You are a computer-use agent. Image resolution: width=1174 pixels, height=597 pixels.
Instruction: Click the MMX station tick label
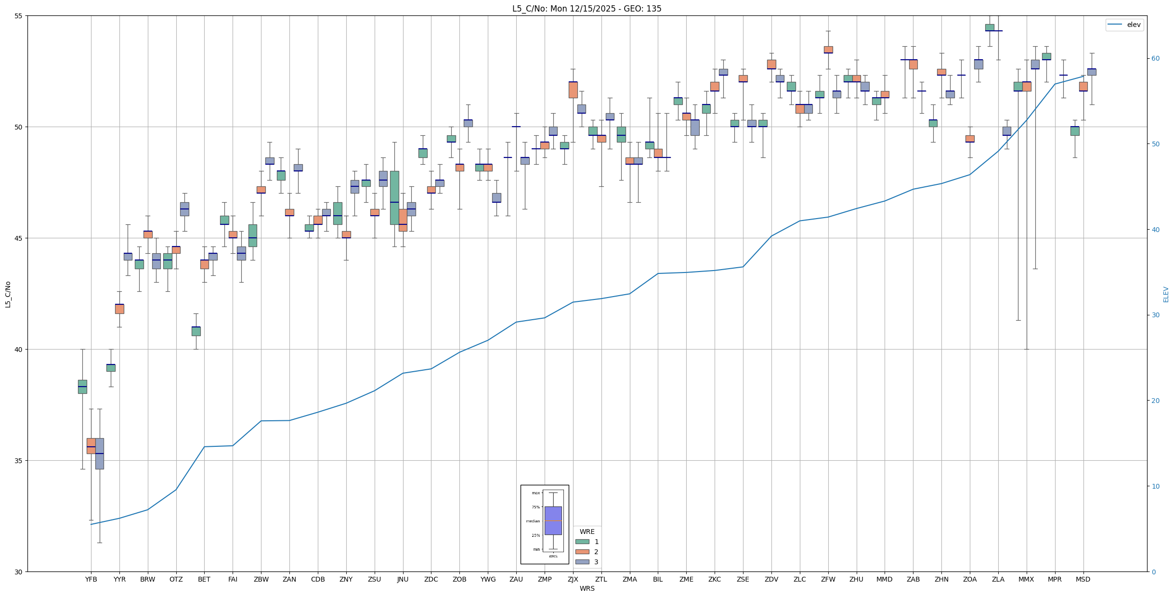pos(1026,579)
